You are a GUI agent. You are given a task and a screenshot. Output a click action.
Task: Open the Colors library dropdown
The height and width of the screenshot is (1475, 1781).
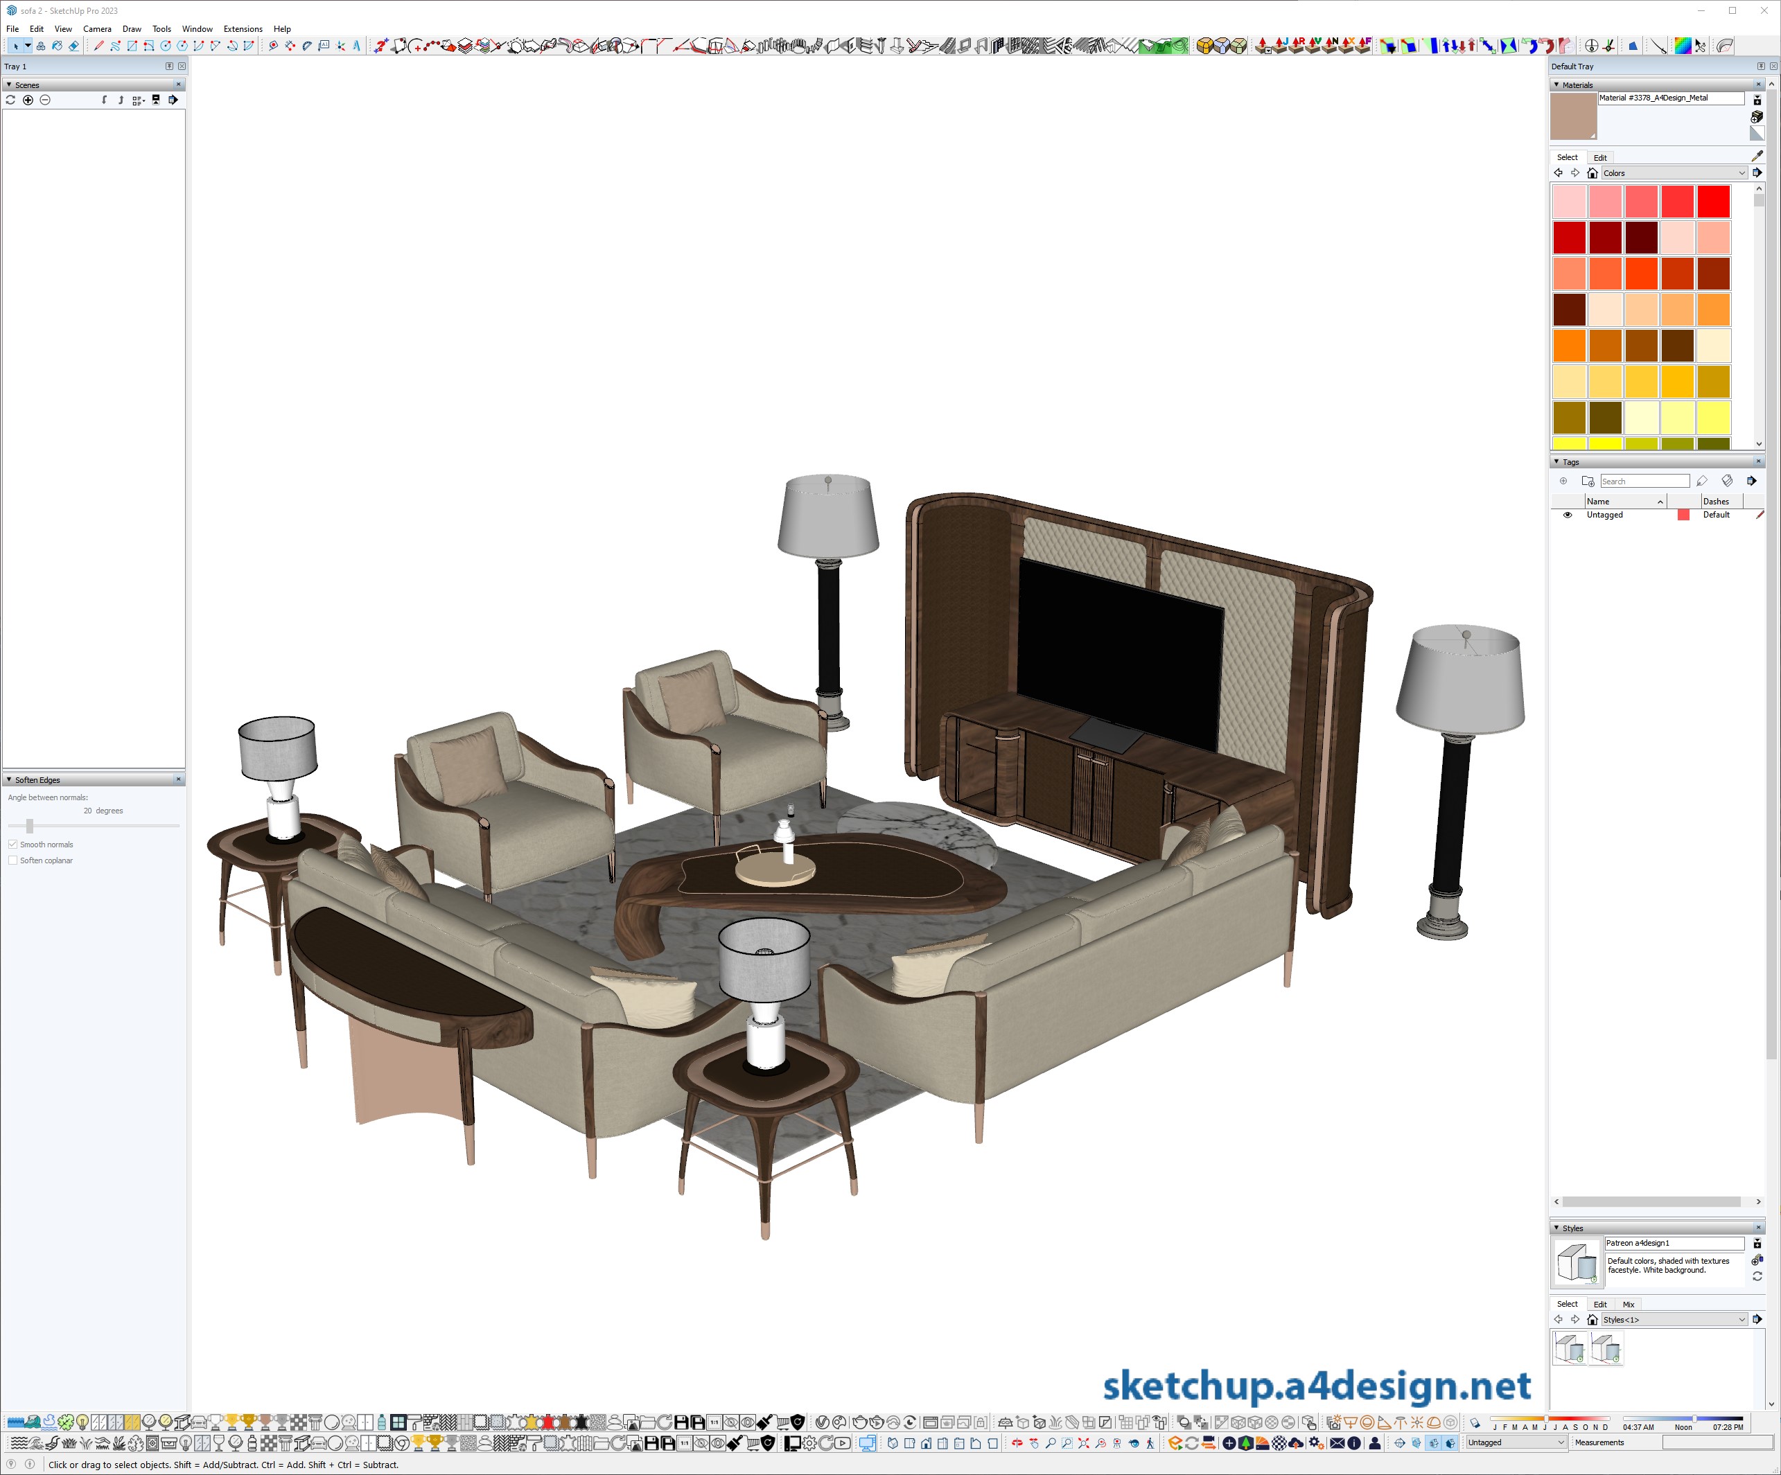point(1741,173)
